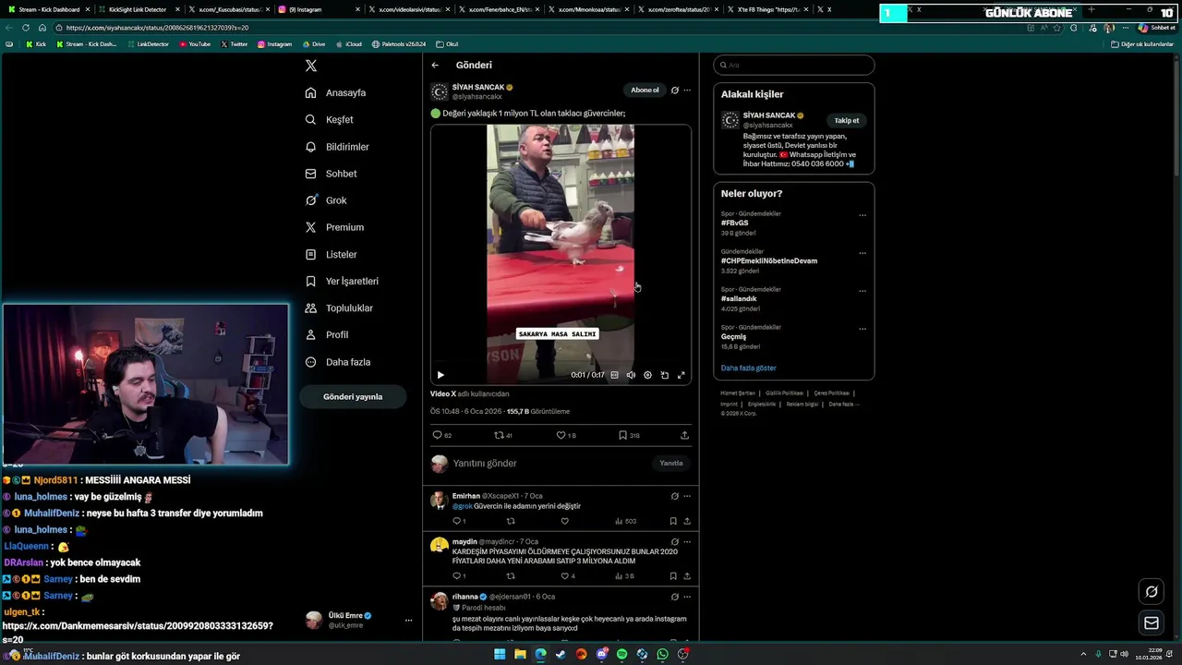Click the Grok icon on the main post
The height and width of the screenshot is (665, 1182).
[675, 90]
